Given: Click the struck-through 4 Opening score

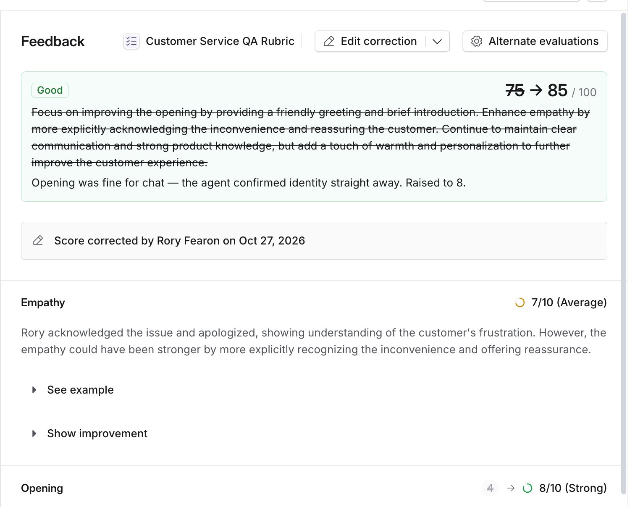Looking at the screenshot, I should pyautogui.click(x=490, y=488).
